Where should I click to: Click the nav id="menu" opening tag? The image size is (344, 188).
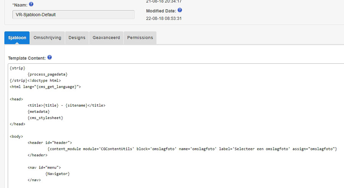click(x=44, y=167)
